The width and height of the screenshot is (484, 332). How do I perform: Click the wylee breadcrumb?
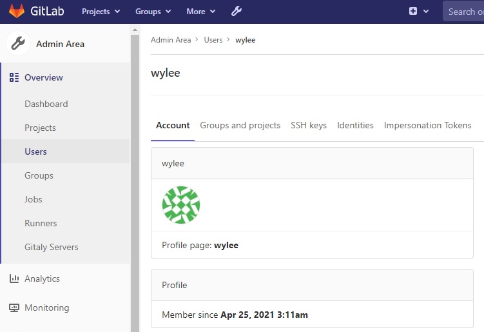246,40
